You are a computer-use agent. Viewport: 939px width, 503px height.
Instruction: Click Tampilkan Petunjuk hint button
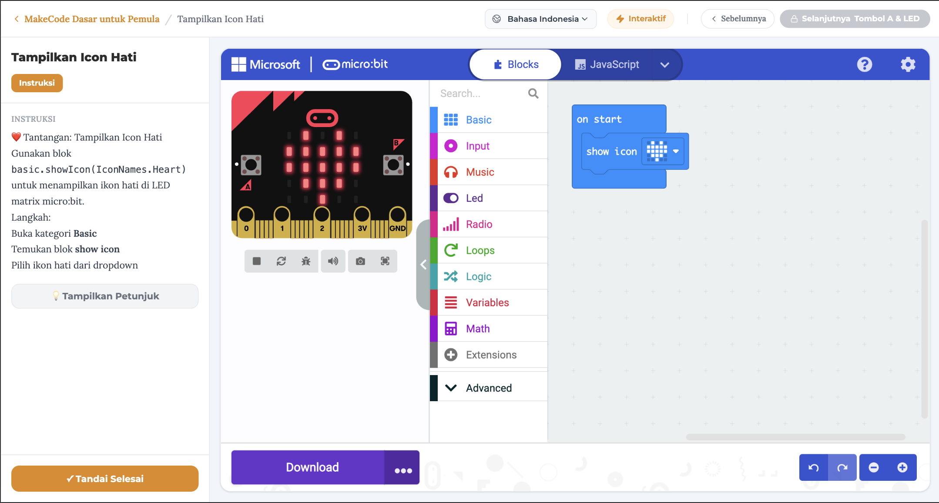tap(105, 296)
